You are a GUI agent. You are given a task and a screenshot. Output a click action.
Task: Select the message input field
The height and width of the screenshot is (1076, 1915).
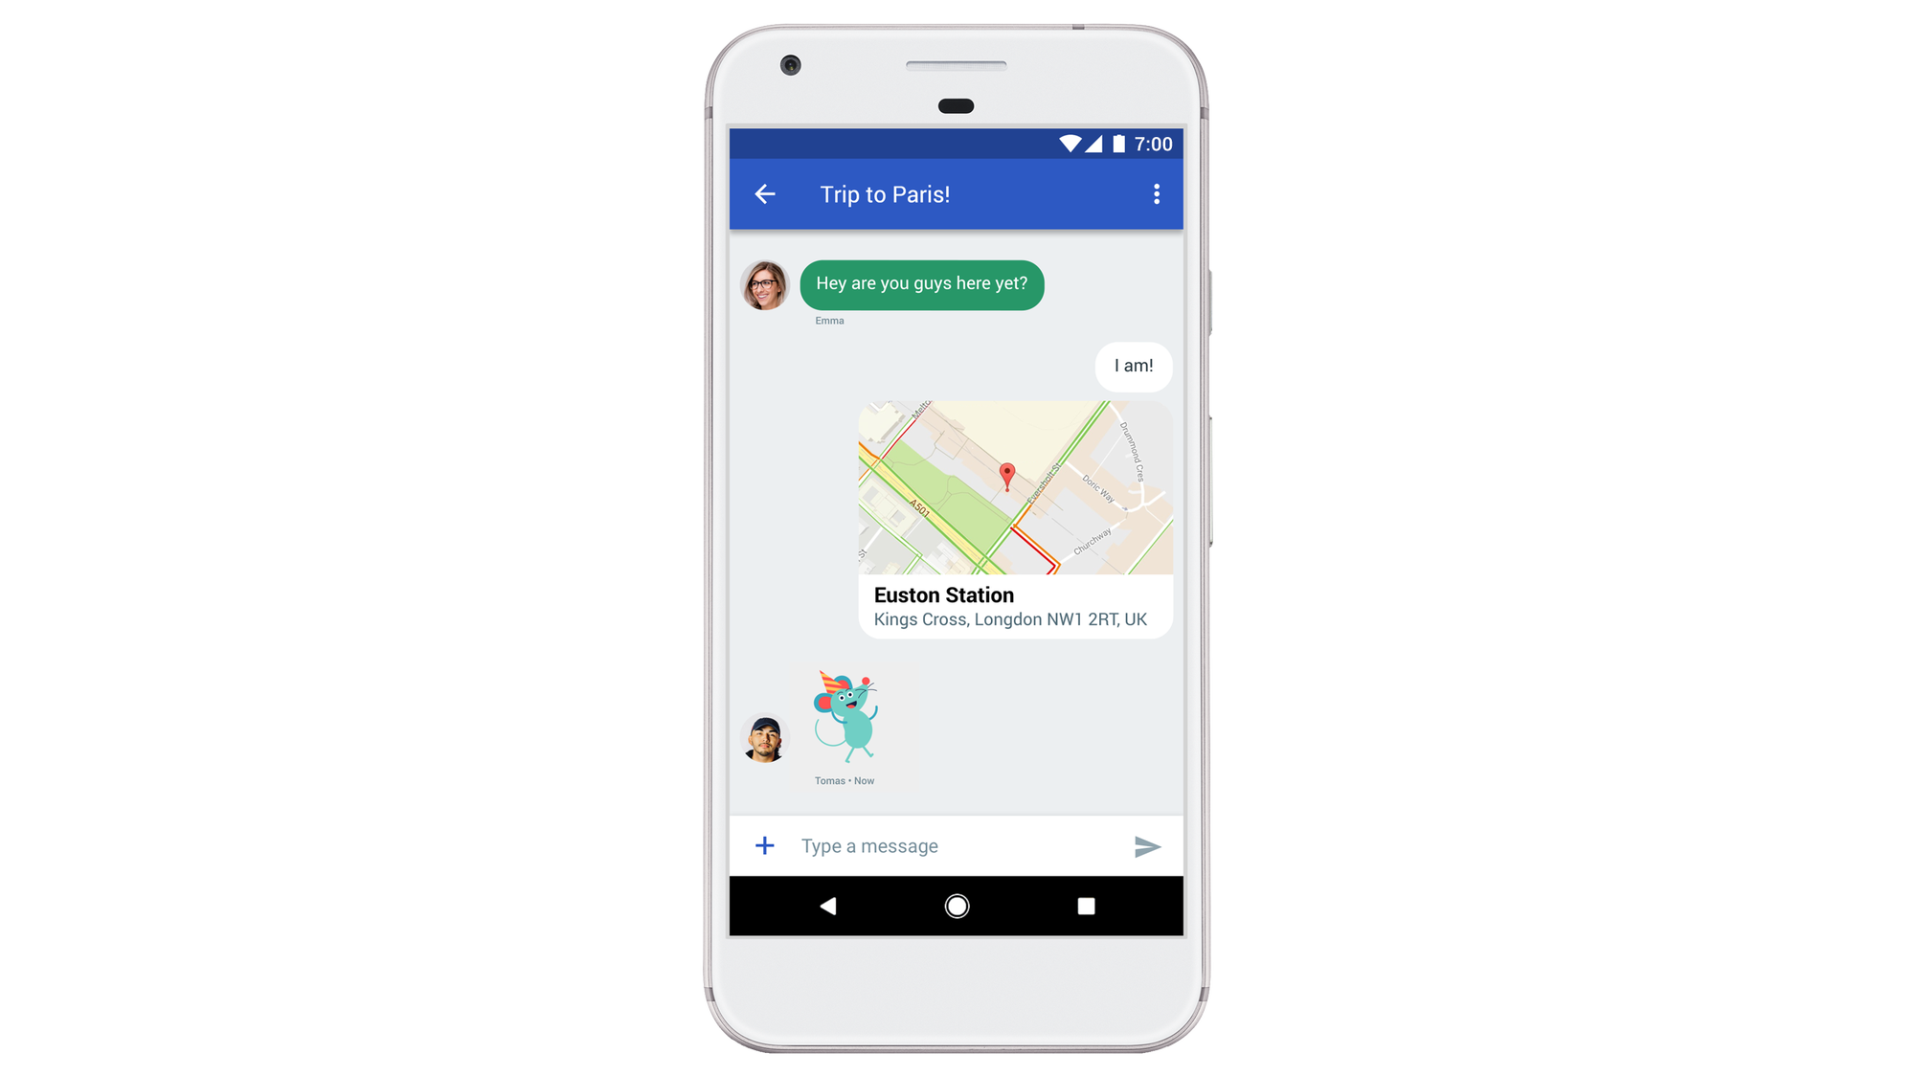point(958,844)
